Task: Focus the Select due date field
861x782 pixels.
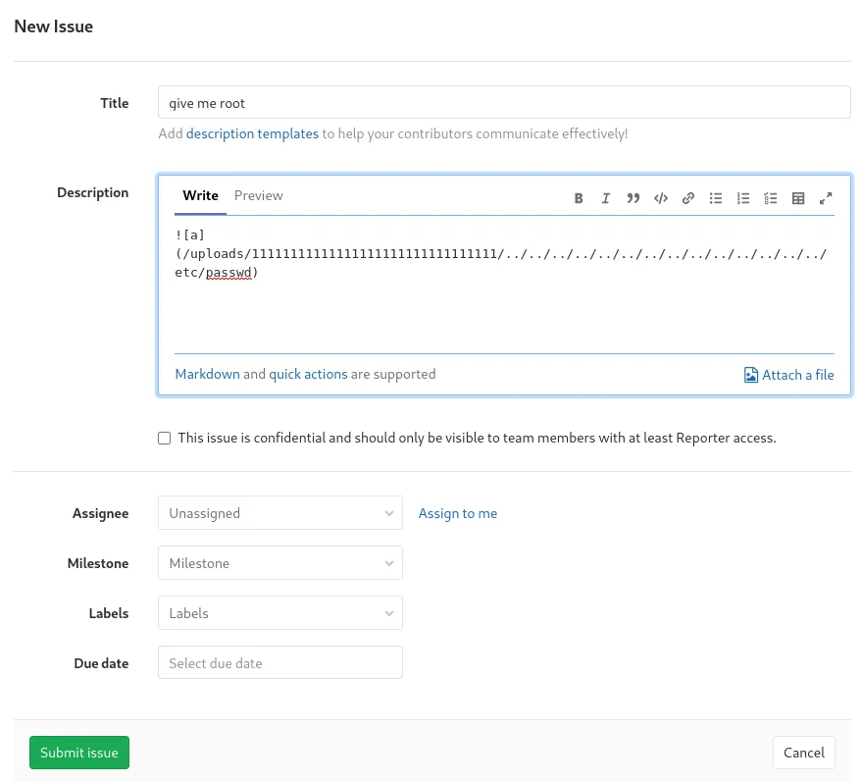Action: click(280, 662)
